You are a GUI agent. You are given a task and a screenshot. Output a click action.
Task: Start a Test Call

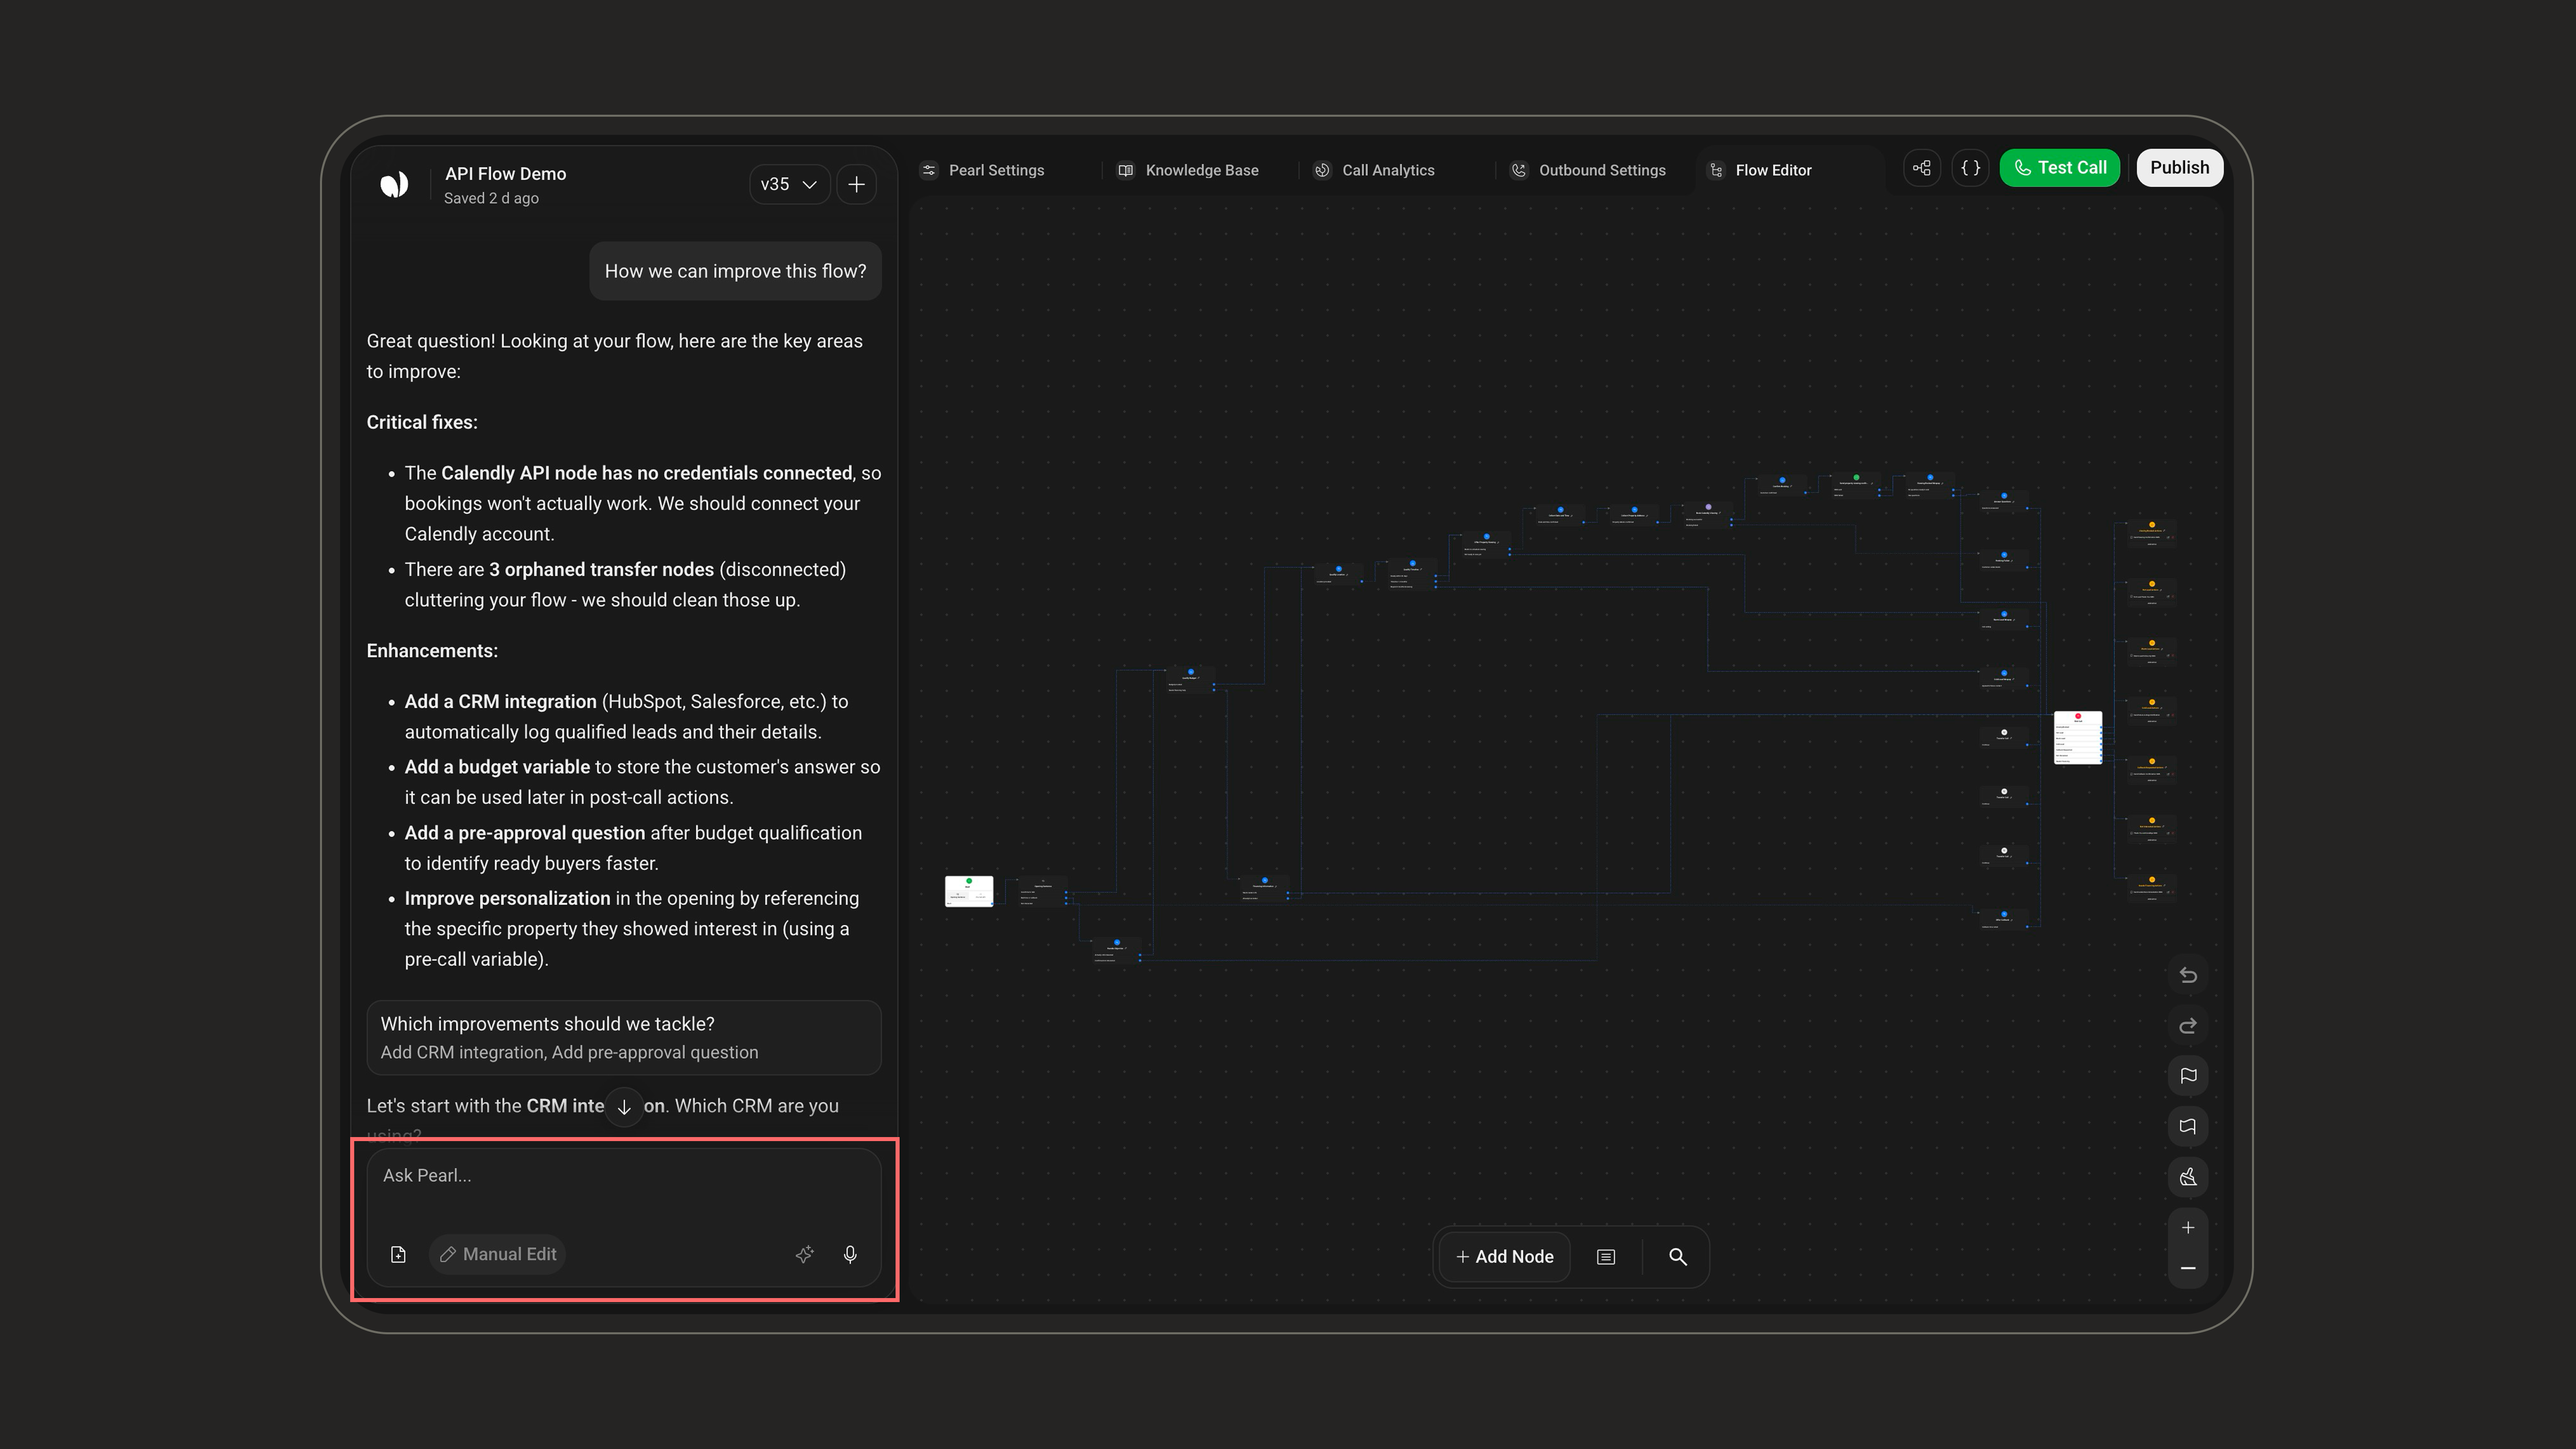[2060, 168]
